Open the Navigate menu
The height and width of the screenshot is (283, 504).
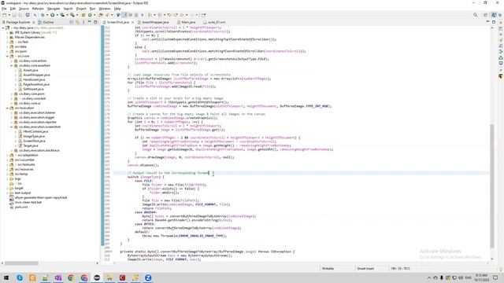(x=54, y=9)
